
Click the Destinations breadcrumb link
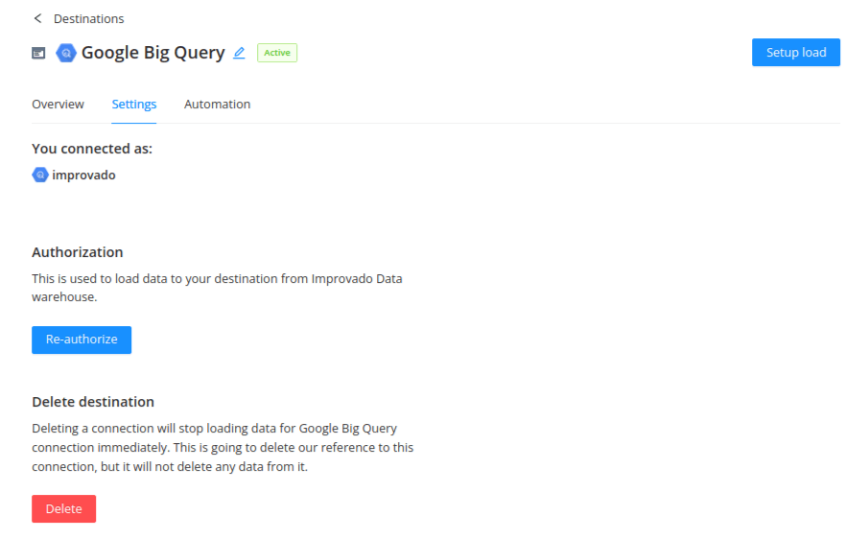pos(88,19)
